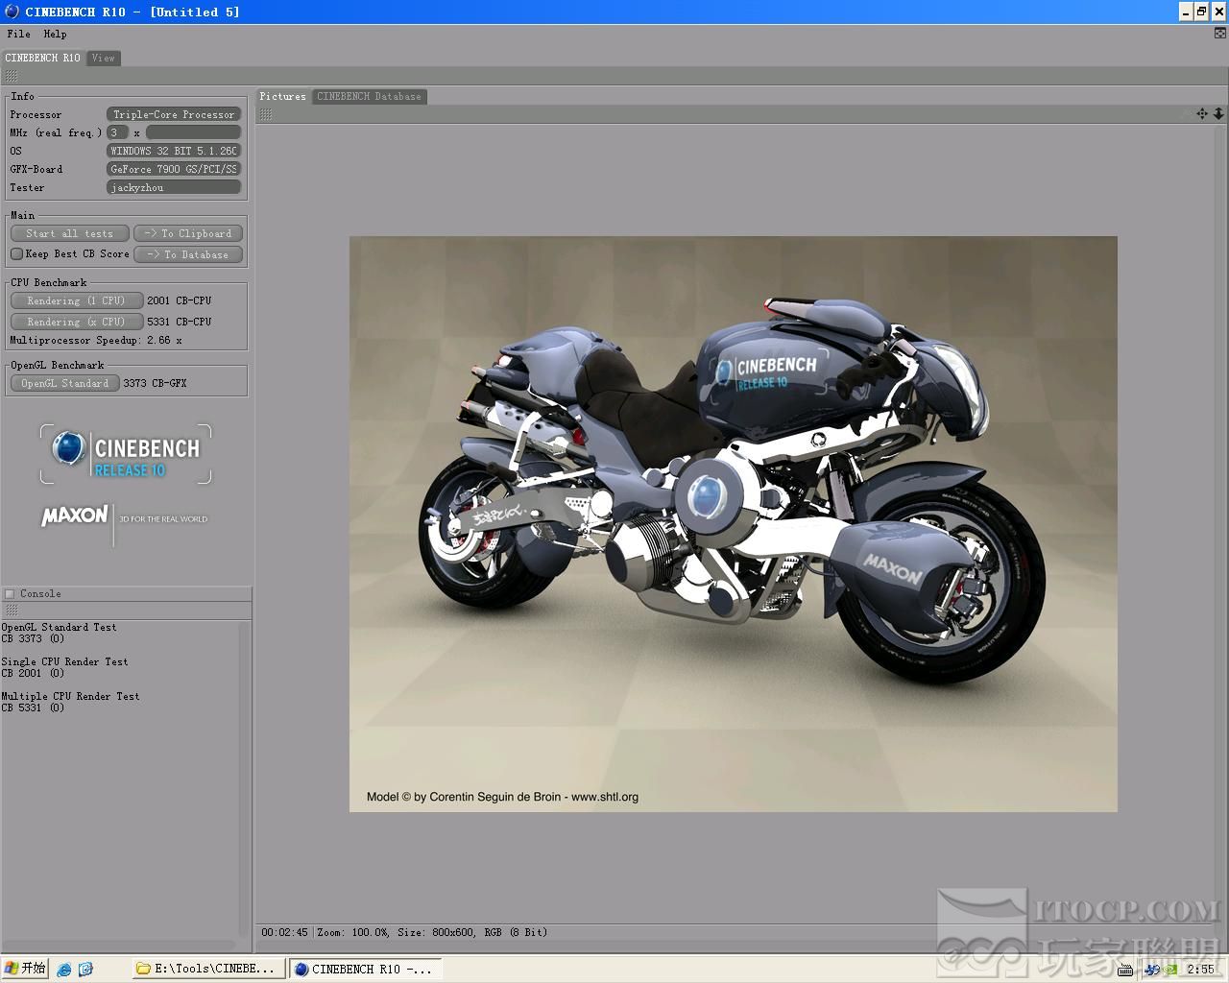Edit the Processor name field
Image resolution: width=1229 pixels, height=983 pixels.
(x=174, y=114)
